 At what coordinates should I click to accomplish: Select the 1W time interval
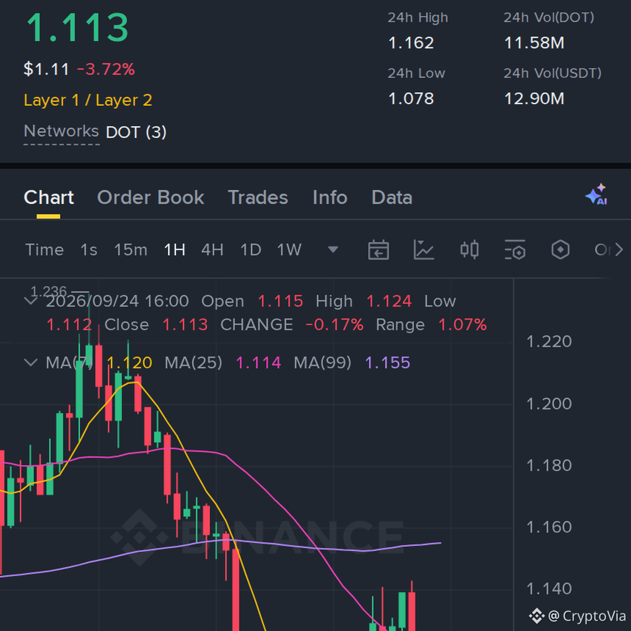point(289,250)
